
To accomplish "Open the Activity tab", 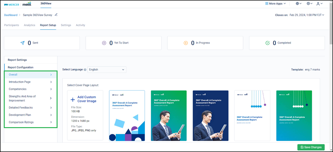I will pos(81,25).
